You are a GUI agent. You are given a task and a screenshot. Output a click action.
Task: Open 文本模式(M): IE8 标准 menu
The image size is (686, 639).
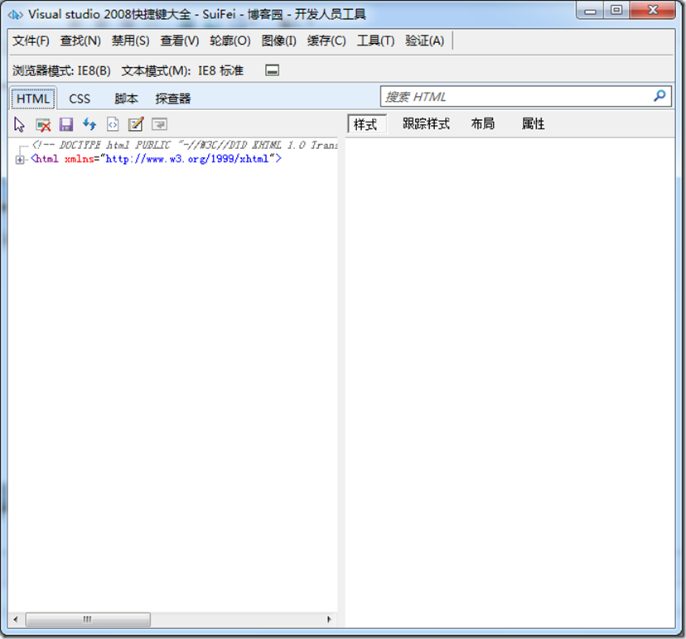click(x=182, y=70)
